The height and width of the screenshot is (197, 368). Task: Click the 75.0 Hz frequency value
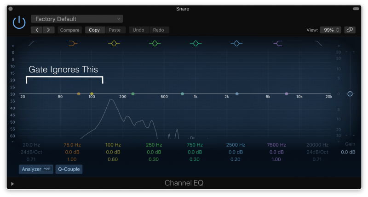[x=72, y=145]
